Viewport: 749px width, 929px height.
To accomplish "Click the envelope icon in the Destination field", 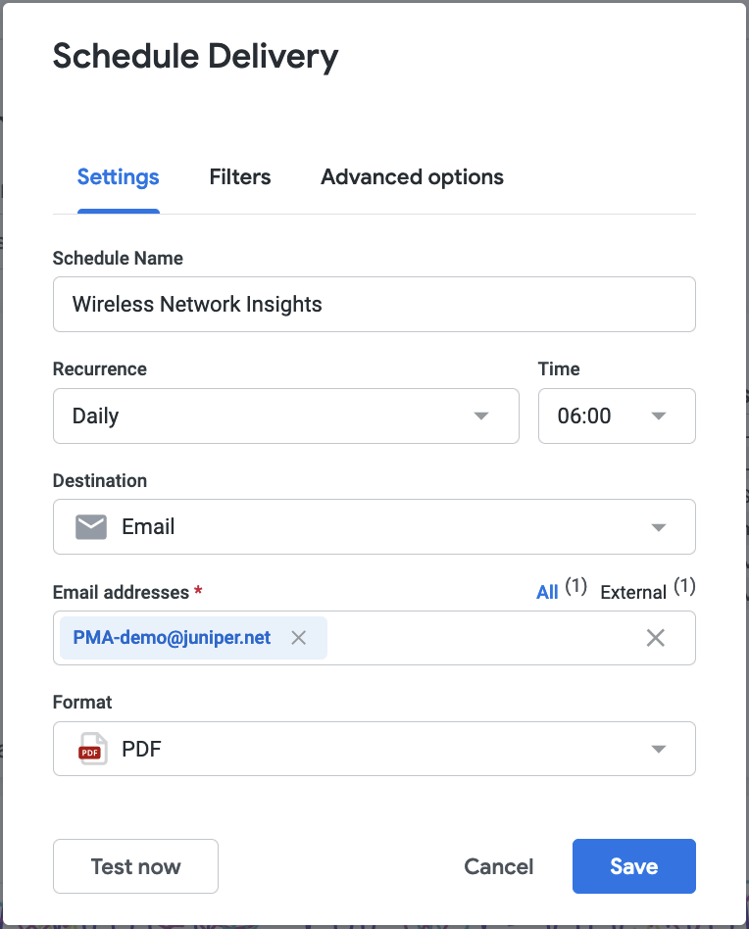I will [91, 527].
